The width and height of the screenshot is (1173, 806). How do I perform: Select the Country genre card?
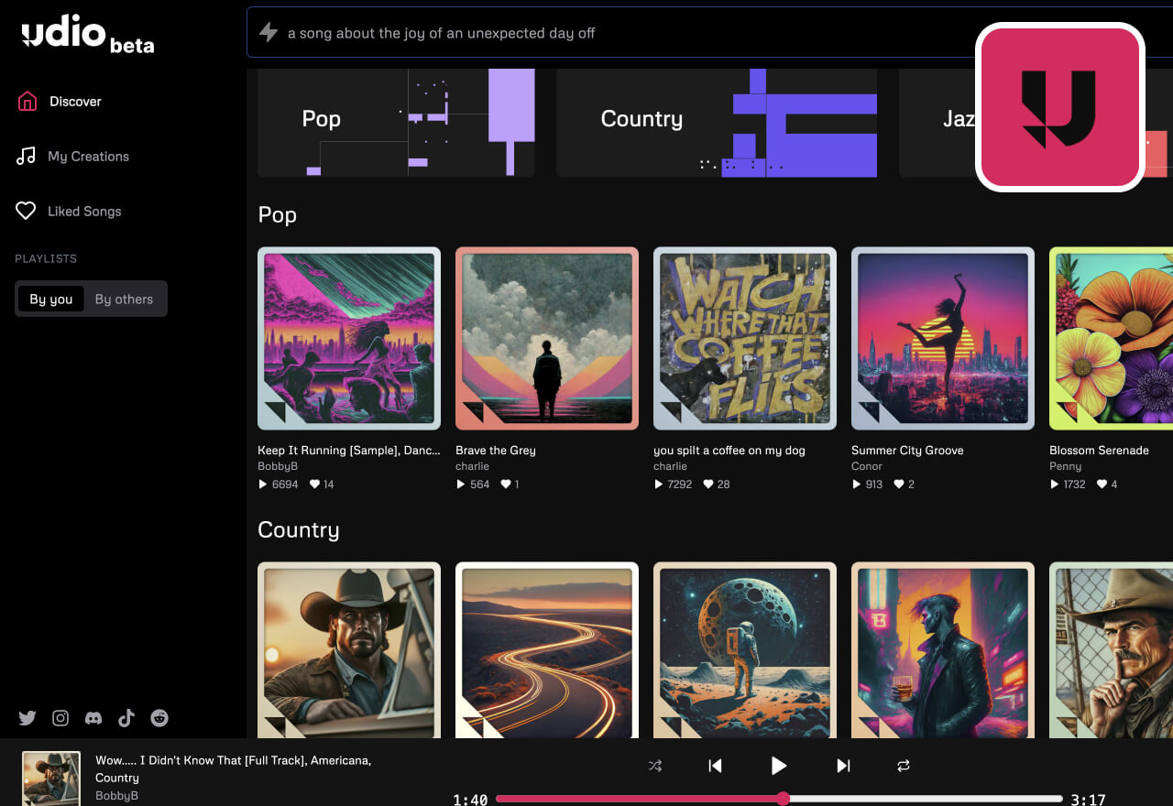(717, 122)
